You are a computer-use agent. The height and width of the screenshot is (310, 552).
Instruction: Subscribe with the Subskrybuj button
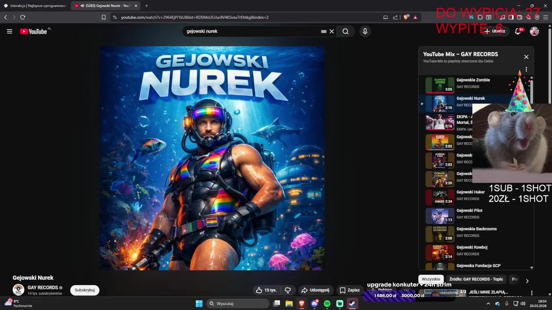click(x=85, y=290)
